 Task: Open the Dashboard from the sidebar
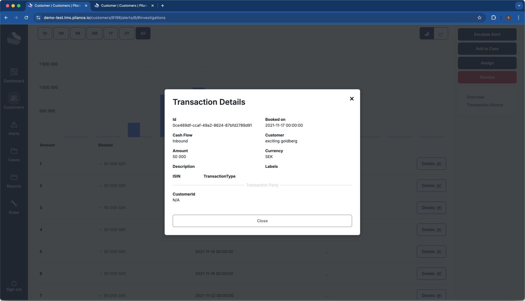14,75
